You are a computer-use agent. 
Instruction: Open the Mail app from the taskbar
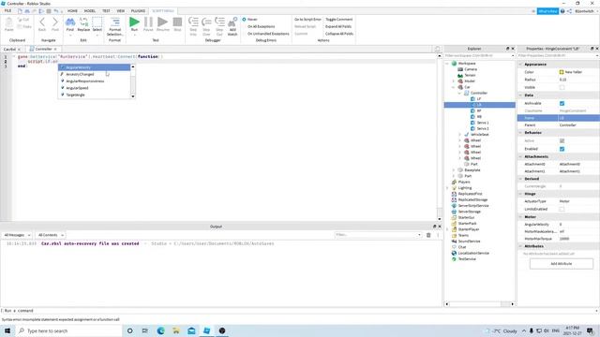(191, 330)
